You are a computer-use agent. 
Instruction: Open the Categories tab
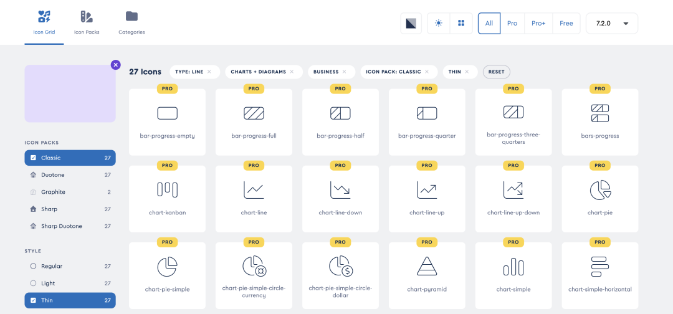coord(131,22)
